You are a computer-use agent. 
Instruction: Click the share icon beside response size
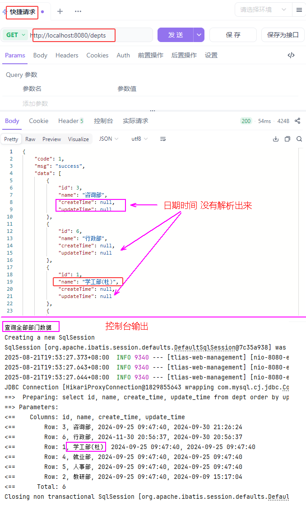(297, 121)
